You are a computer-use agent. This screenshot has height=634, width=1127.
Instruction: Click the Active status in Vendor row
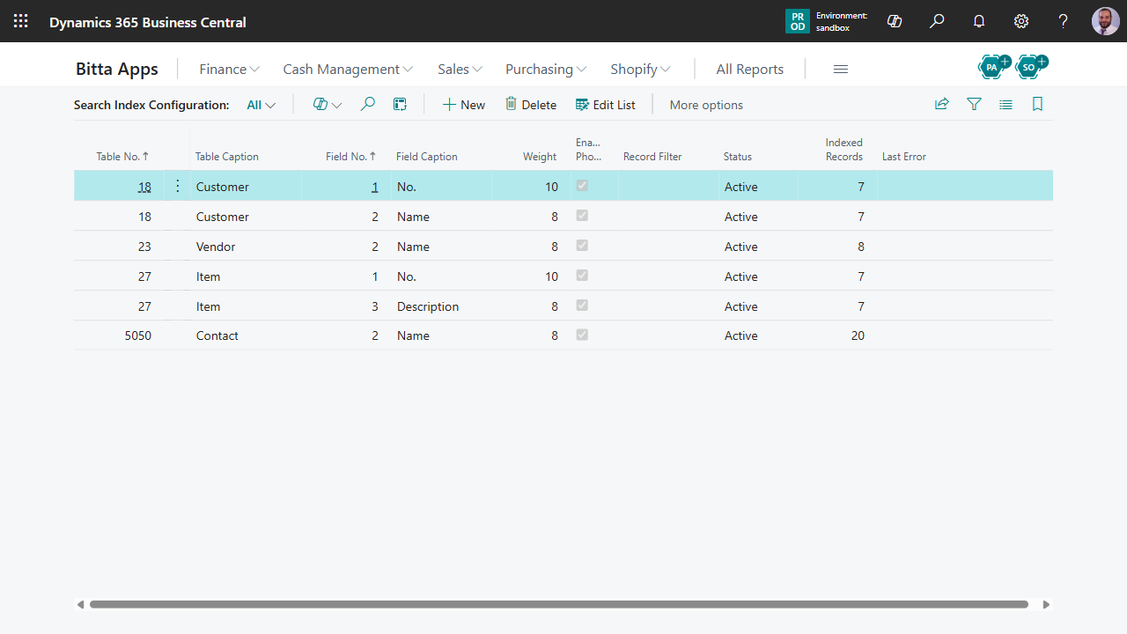point(741,247)
